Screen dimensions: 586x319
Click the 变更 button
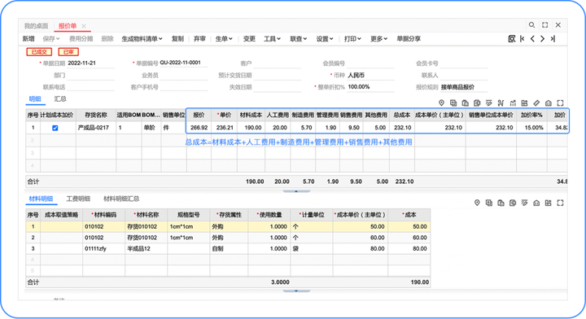click(249, 39)
